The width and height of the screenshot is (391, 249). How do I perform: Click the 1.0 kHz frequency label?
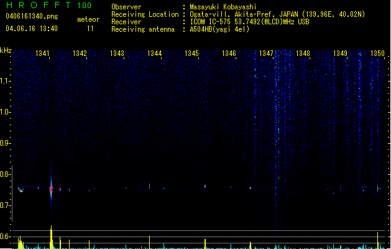(5, 112)
